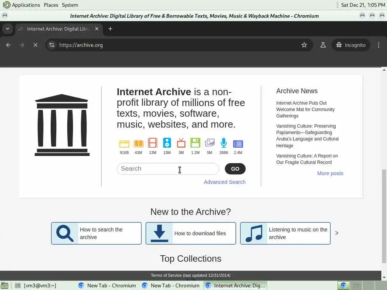Open the tab search dropdown arrow

point(8,29)
